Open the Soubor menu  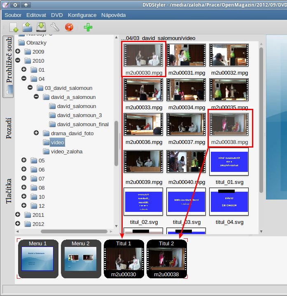coord(12,15)
